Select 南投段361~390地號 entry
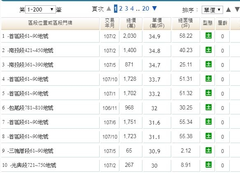The image size is (240, 173). [x=31, y=65]
